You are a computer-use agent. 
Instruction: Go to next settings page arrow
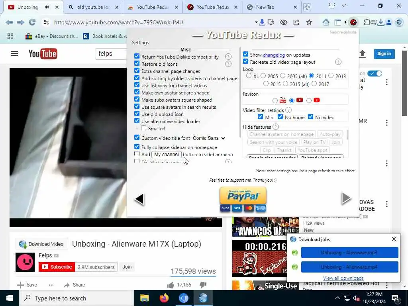346,198
